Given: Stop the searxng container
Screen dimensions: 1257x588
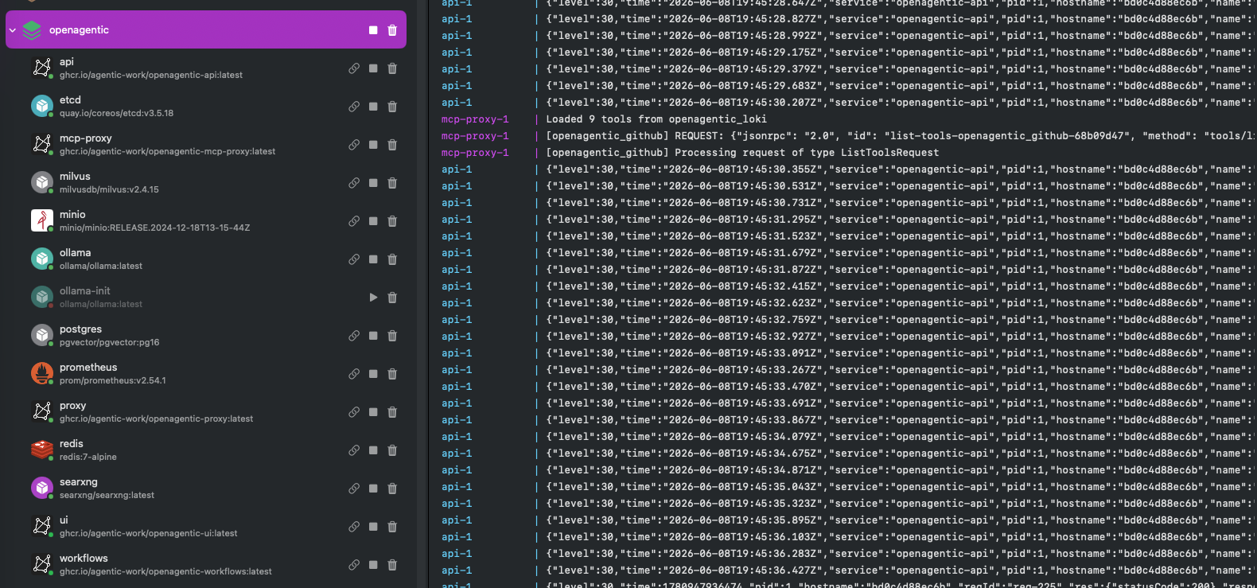Looking at the screenshot, I should click(373, 489).
